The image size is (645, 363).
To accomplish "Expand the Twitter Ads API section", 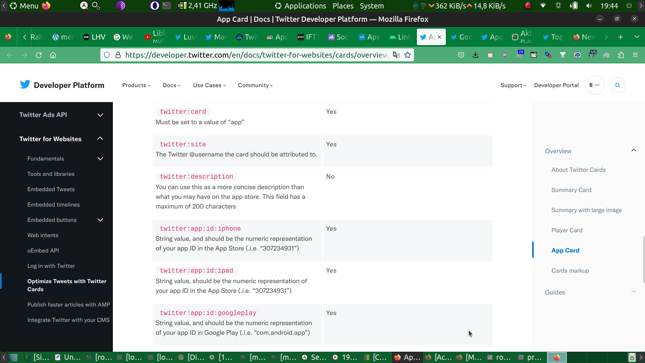I will tap(100, 115).
